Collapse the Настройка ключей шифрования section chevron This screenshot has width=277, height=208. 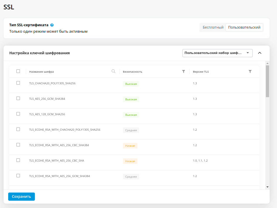coord(259,53)
